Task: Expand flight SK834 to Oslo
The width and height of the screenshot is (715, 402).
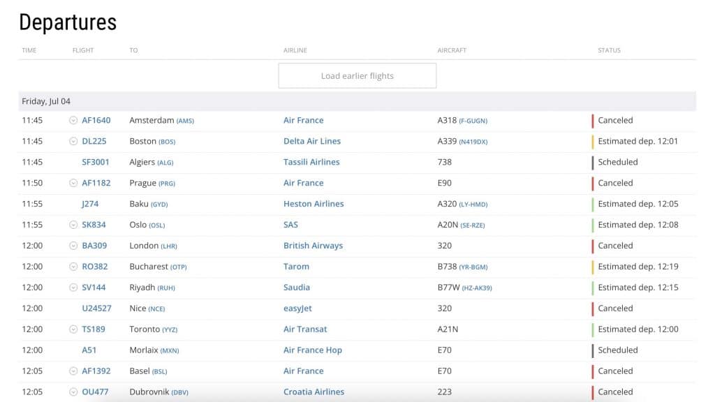Action: pyautogui.click(x=73, y=225)
